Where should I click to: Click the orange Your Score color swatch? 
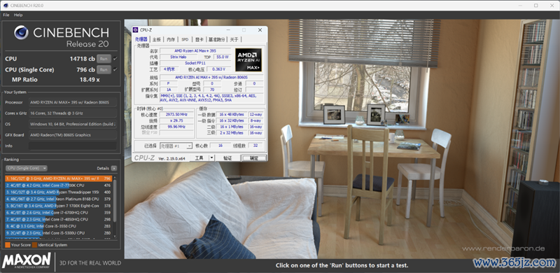click(x=8, y=245)
